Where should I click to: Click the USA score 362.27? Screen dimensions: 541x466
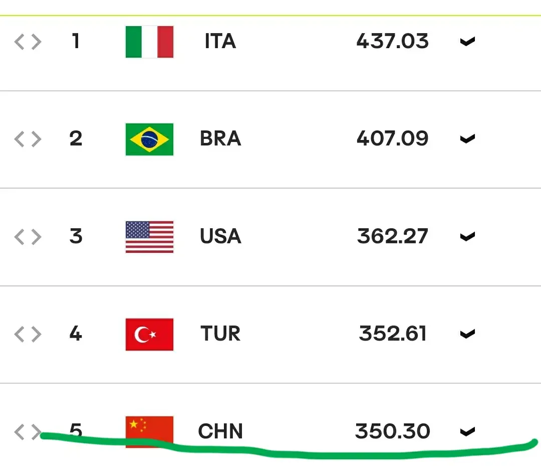pos(393,236)
